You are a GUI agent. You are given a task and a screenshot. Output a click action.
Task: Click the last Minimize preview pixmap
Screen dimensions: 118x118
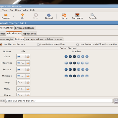(87, 76)
